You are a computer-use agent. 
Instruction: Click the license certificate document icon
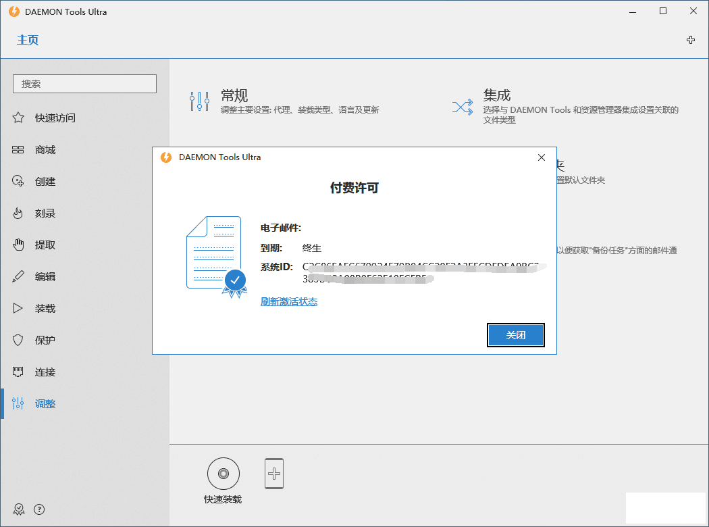217,257
